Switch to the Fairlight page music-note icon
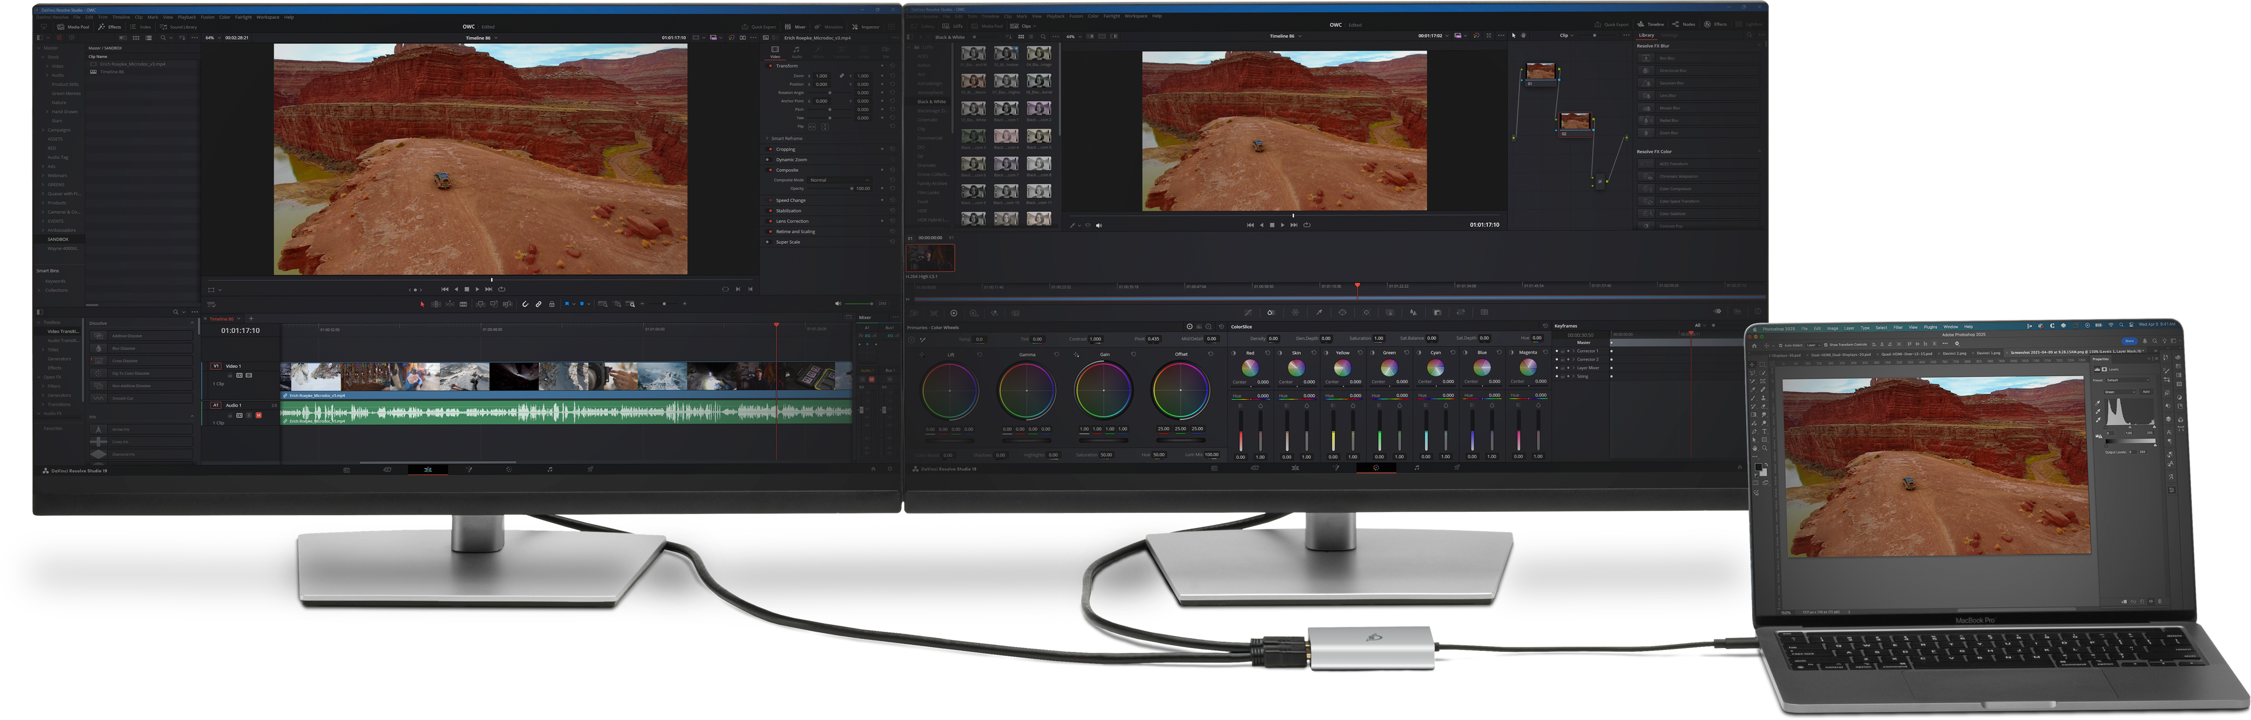The height and width of the screenshot is (720, 2251). point(550,470)
